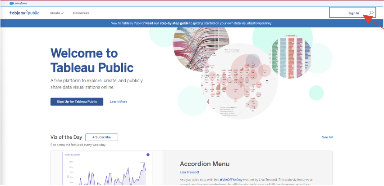The width and height of the screenshot is (384, 186).
Task: Click the bubble map circle image
Action: (x=239, y=82)
